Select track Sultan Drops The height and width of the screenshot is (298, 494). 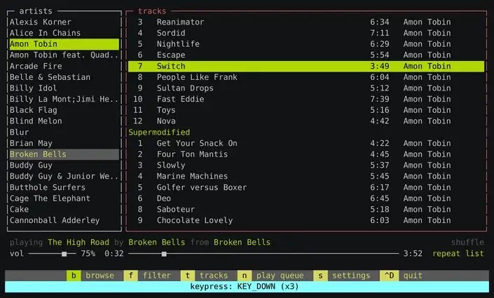[306, 88]
